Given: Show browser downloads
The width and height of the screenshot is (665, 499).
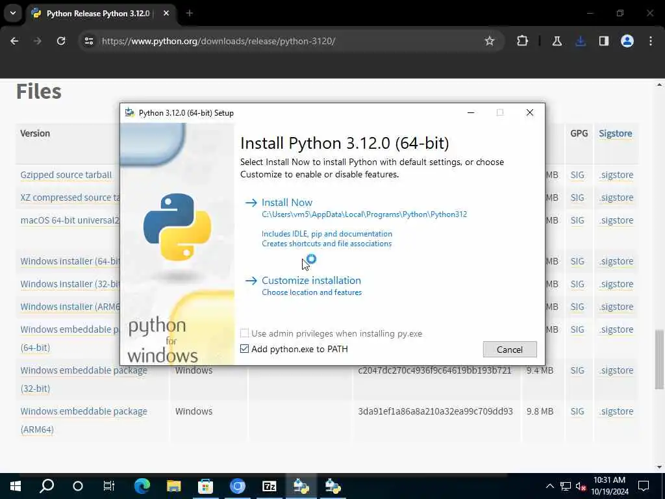Looking at the screenshot, I should [x=580, y=41].
